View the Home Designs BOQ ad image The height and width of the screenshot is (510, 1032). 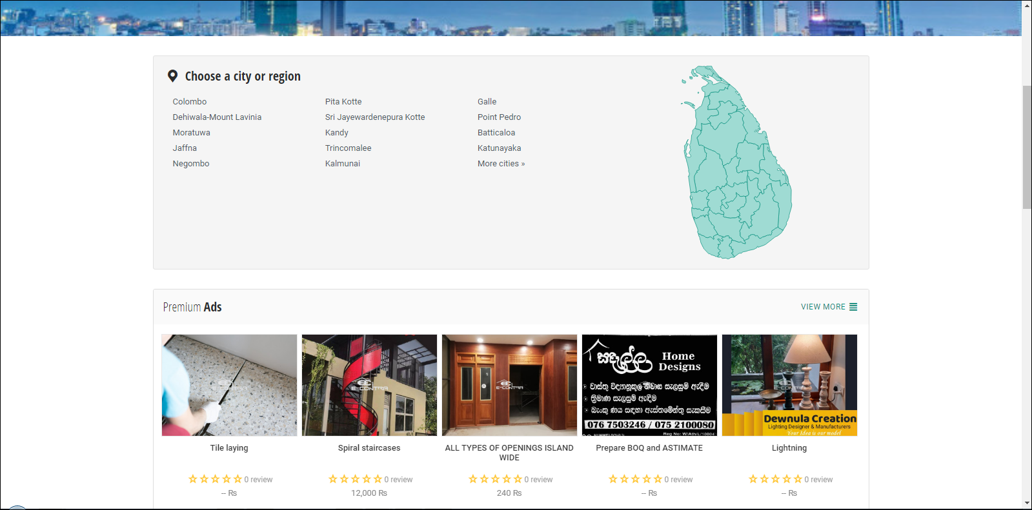[x=649, y=385]
